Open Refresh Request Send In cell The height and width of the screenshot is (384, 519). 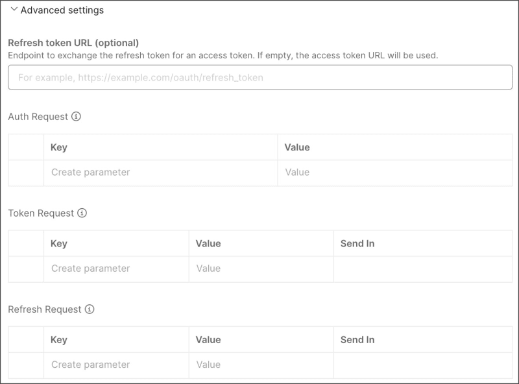tap(422, 365)
